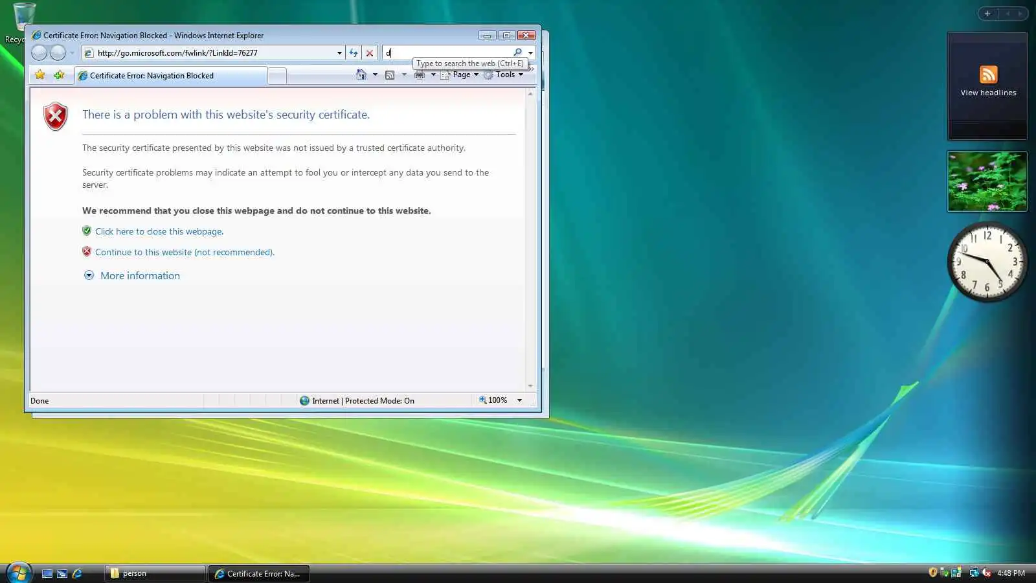Click the analog clock gadget
Screen dimensions: 1036x583
pos(987,262)
